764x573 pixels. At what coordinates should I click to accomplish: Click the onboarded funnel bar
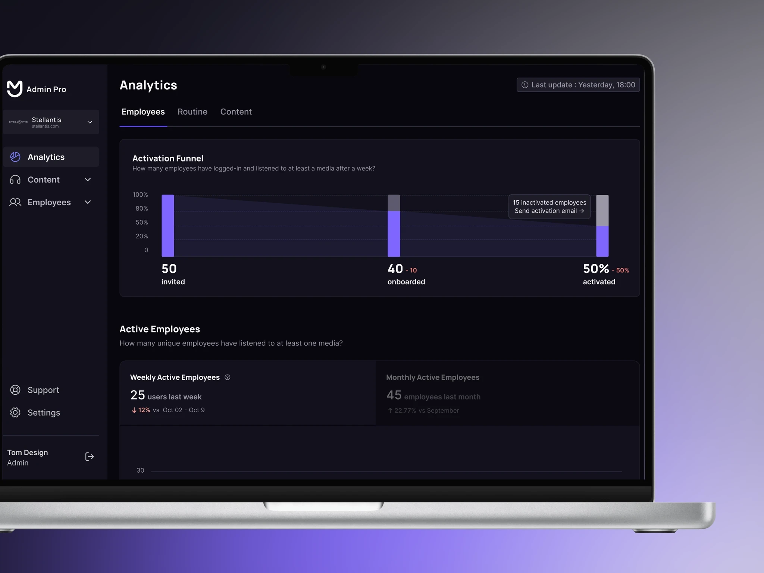(x=394, y=233)
